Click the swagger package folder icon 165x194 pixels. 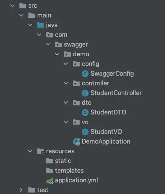pos(58,45)
